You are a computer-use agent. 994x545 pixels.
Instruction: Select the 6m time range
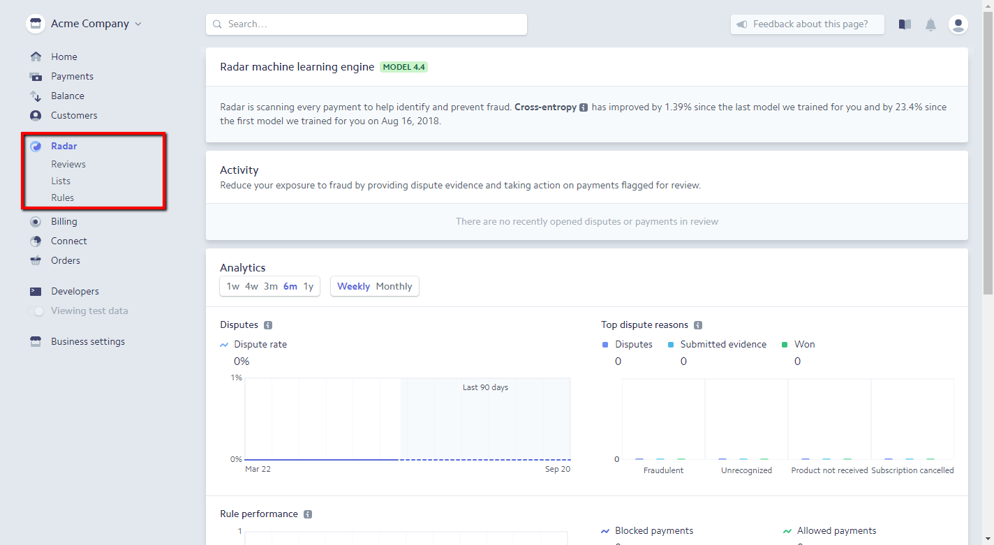[290, 286]
